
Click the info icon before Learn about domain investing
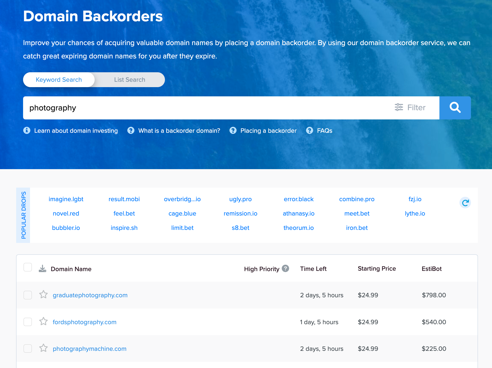click(x=27, y=130)
